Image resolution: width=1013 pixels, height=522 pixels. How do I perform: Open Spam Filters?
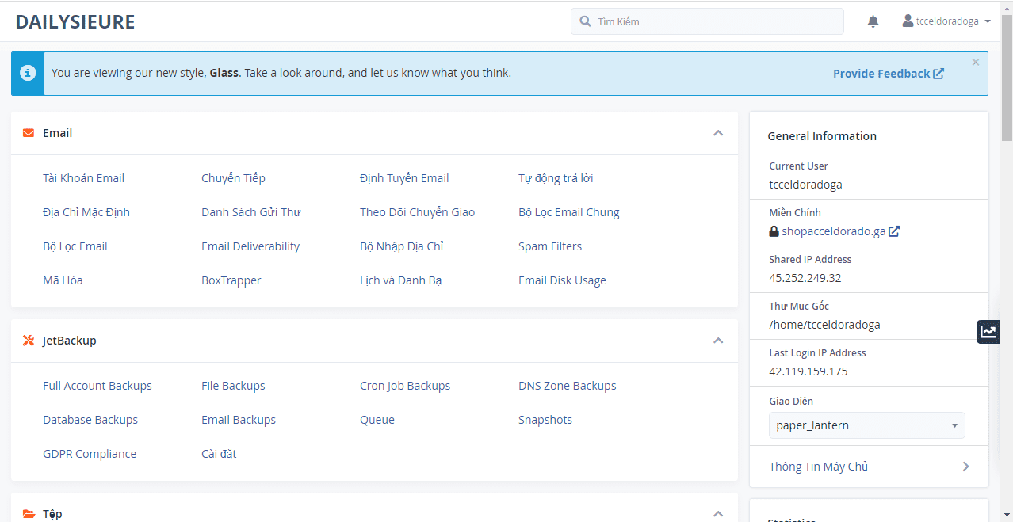(550, 246)
